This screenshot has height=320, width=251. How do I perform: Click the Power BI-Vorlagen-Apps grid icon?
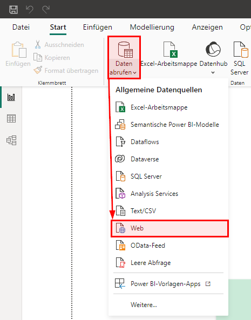[x=120, y=284]
